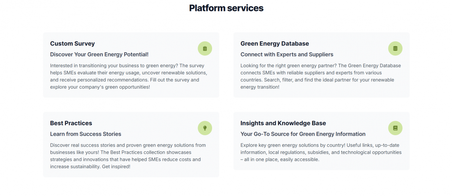Click the book icon on Knowledge Base
The width and height of the screenshot is (452, 196).
coord(395,128)
